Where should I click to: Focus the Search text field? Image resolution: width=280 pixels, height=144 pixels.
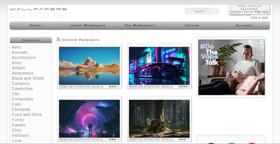(199, 11)
